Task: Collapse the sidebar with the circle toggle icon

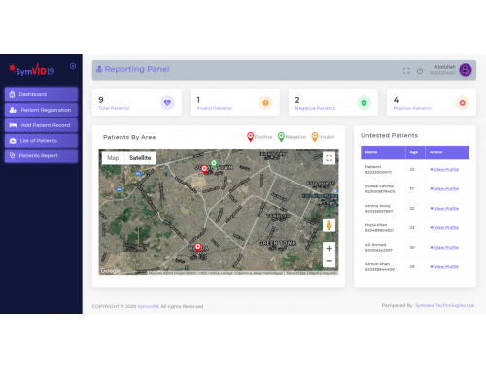Action: [x=73, y=66]
